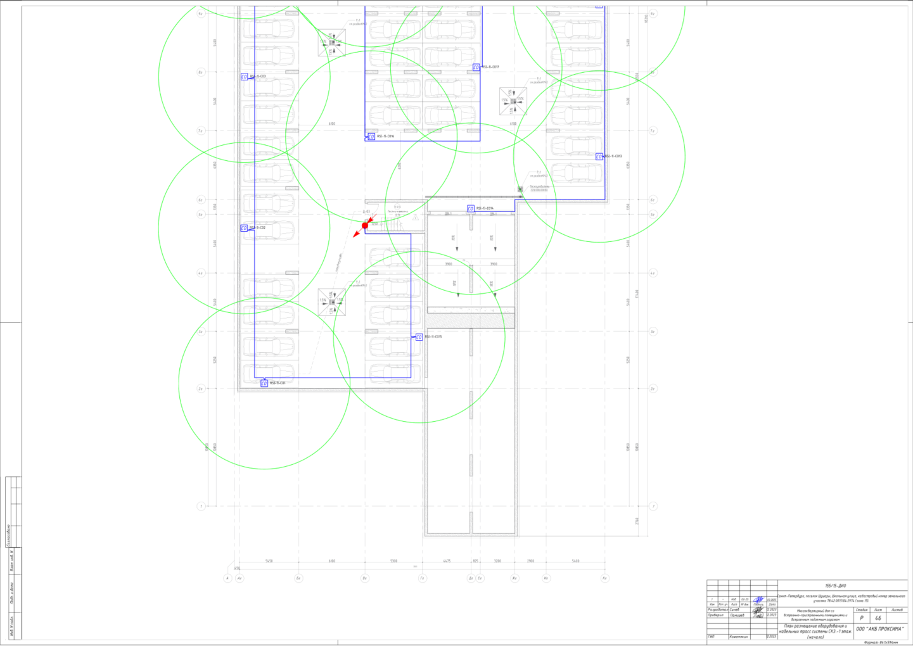This screenshot has width=913, height=646.
Task: Click the document code 155/15-ДИО
Action: [x=835, y=586]
